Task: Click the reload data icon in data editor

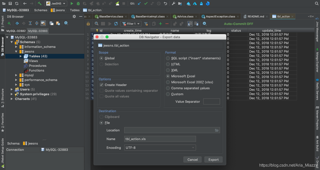Action: 116,24
